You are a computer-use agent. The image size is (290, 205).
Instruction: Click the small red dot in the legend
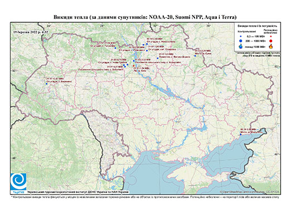(270, 36)
